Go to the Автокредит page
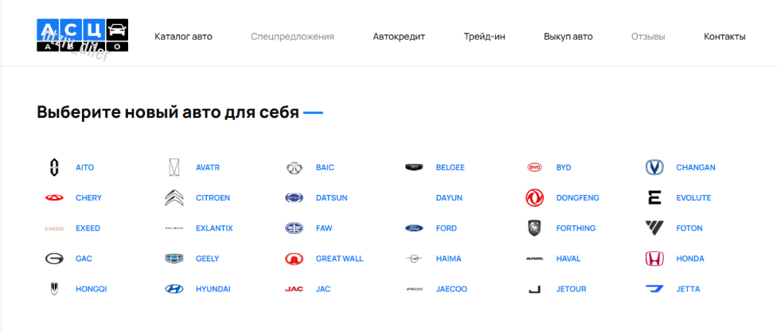777x331 pixels. pos(399,37)
